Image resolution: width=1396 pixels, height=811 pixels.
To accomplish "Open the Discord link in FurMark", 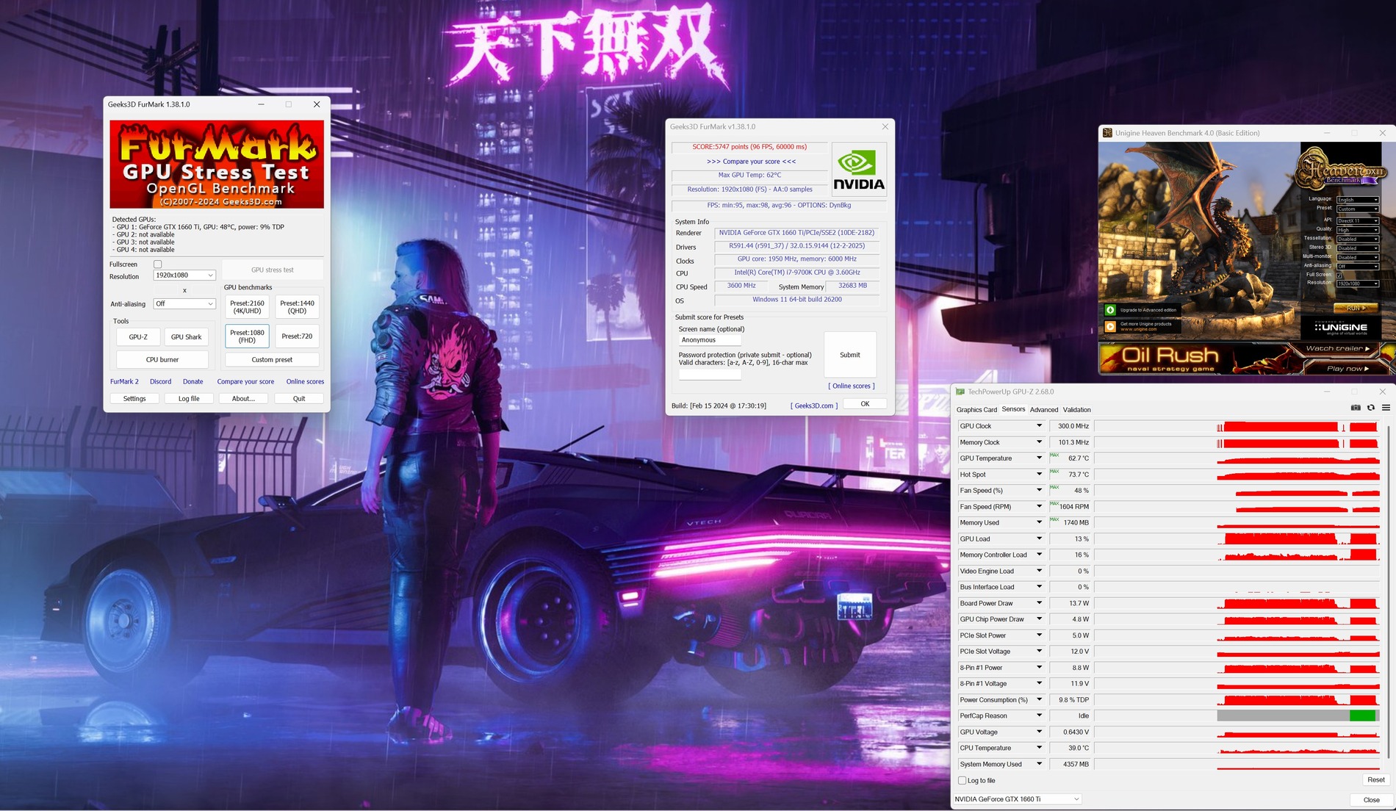I will (160, 382).
